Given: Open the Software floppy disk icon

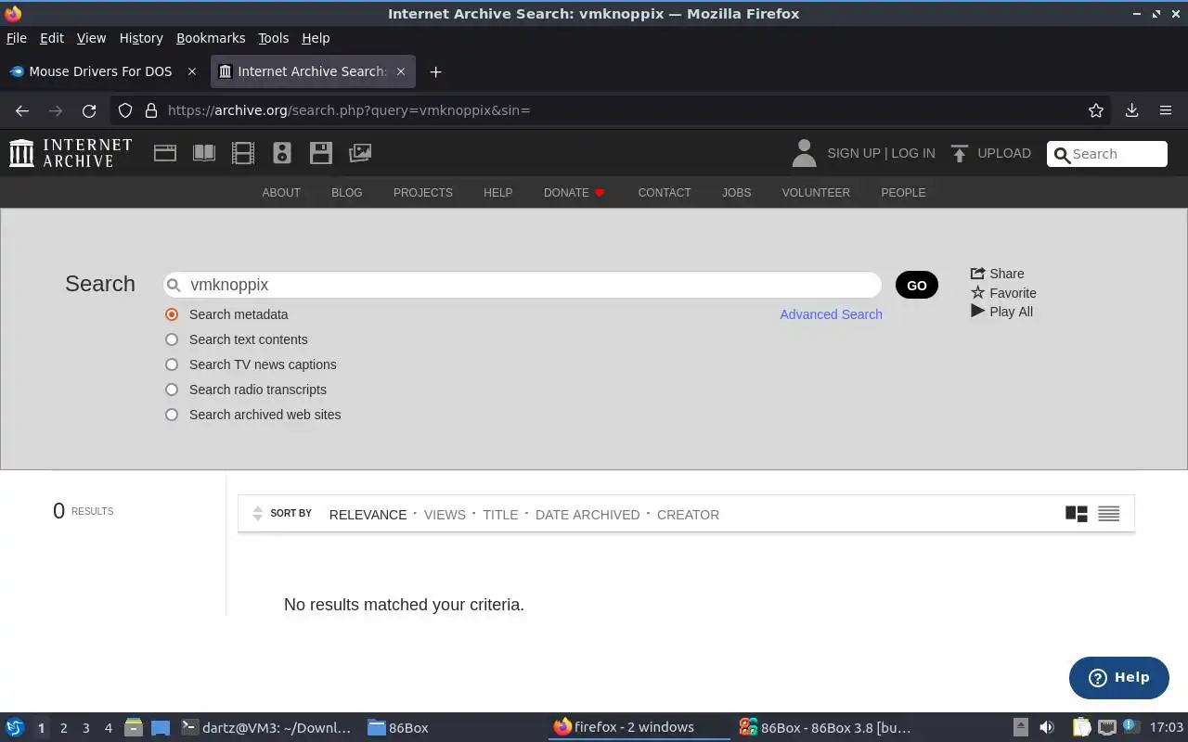Looking at the screenshot, I should tap(321, 153).
